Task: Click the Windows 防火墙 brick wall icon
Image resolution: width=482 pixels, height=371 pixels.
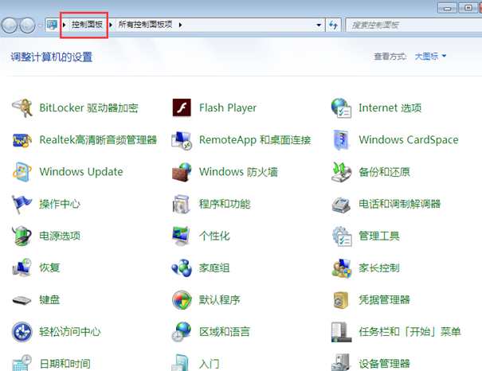Action: [x=182, y=172]
